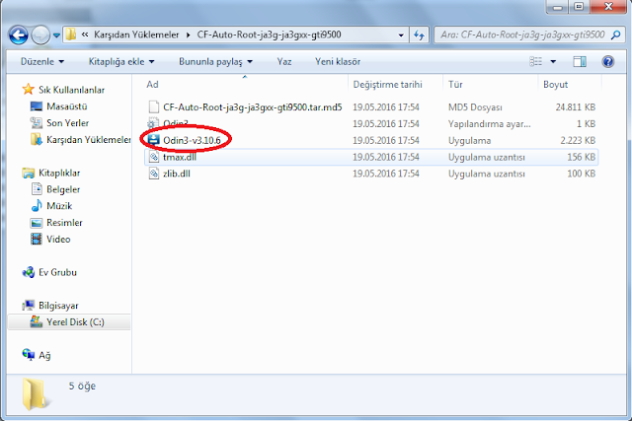The image size is (632, 421).
Task: Open Yerel Disk (C:) drive
Action: [x=75, y=322]
